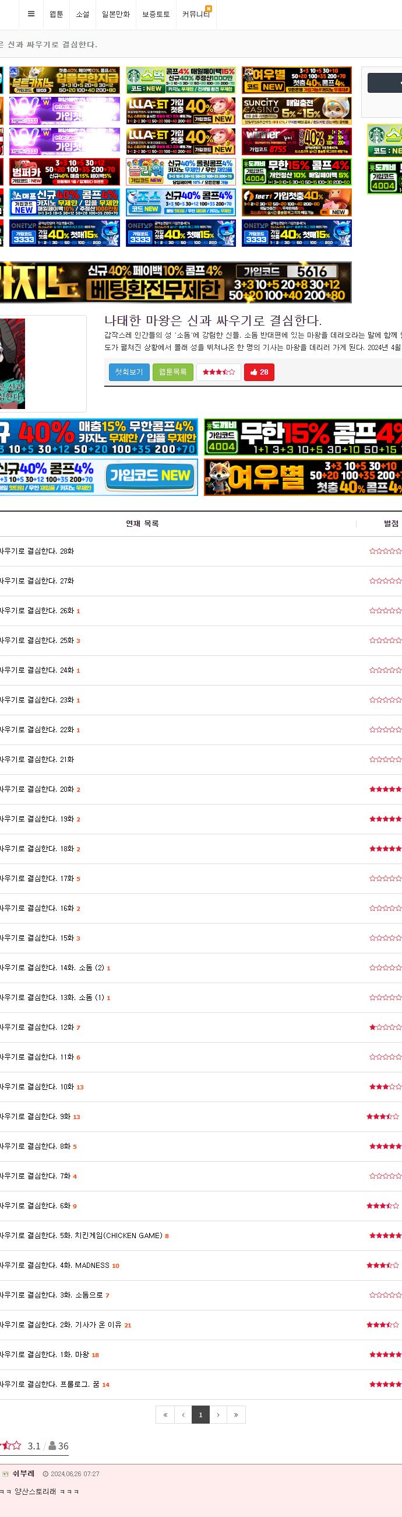
Task: Open the 웹툰 menu item
Action: pyautogui.click(x=57, y=15)
